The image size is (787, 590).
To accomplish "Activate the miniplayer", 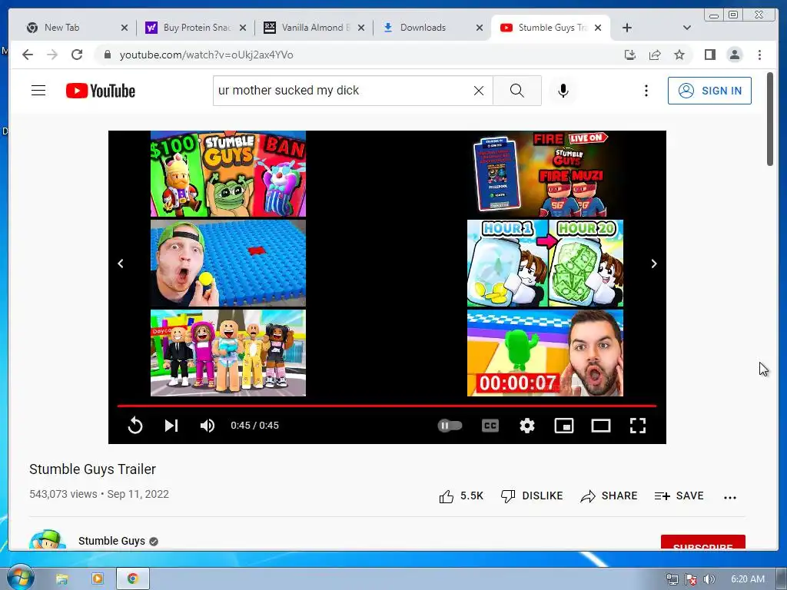I will pyautogui.click(x=563, y=426).
